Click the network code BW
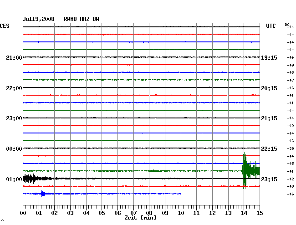This screenshot has width=296, height=225. [x=96, y=19]
